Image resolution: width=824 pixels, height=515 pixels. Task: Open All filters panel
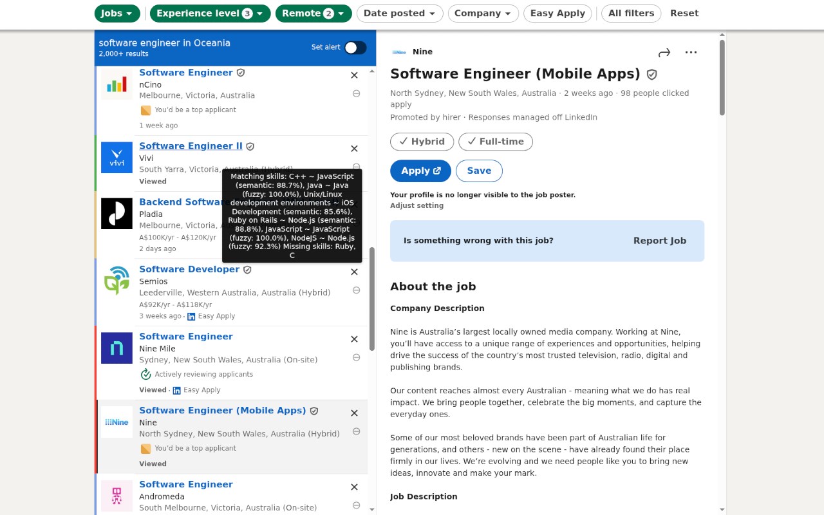click(631, 14)
